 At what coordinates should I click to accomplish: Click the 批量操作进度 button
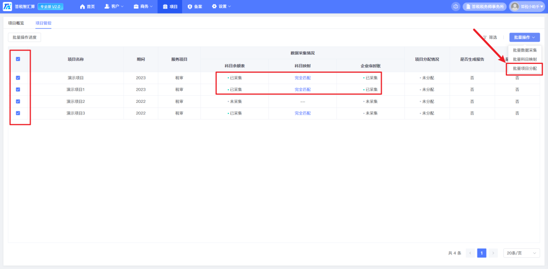pyautogui.click(x=24, y=37)
